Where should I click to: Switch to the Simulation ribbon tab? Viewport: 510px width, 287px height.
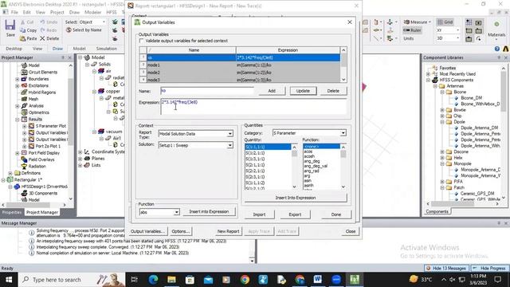(x=106, y=49)
